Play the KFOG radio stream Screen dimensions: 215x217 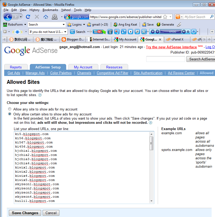pos(157,32)
